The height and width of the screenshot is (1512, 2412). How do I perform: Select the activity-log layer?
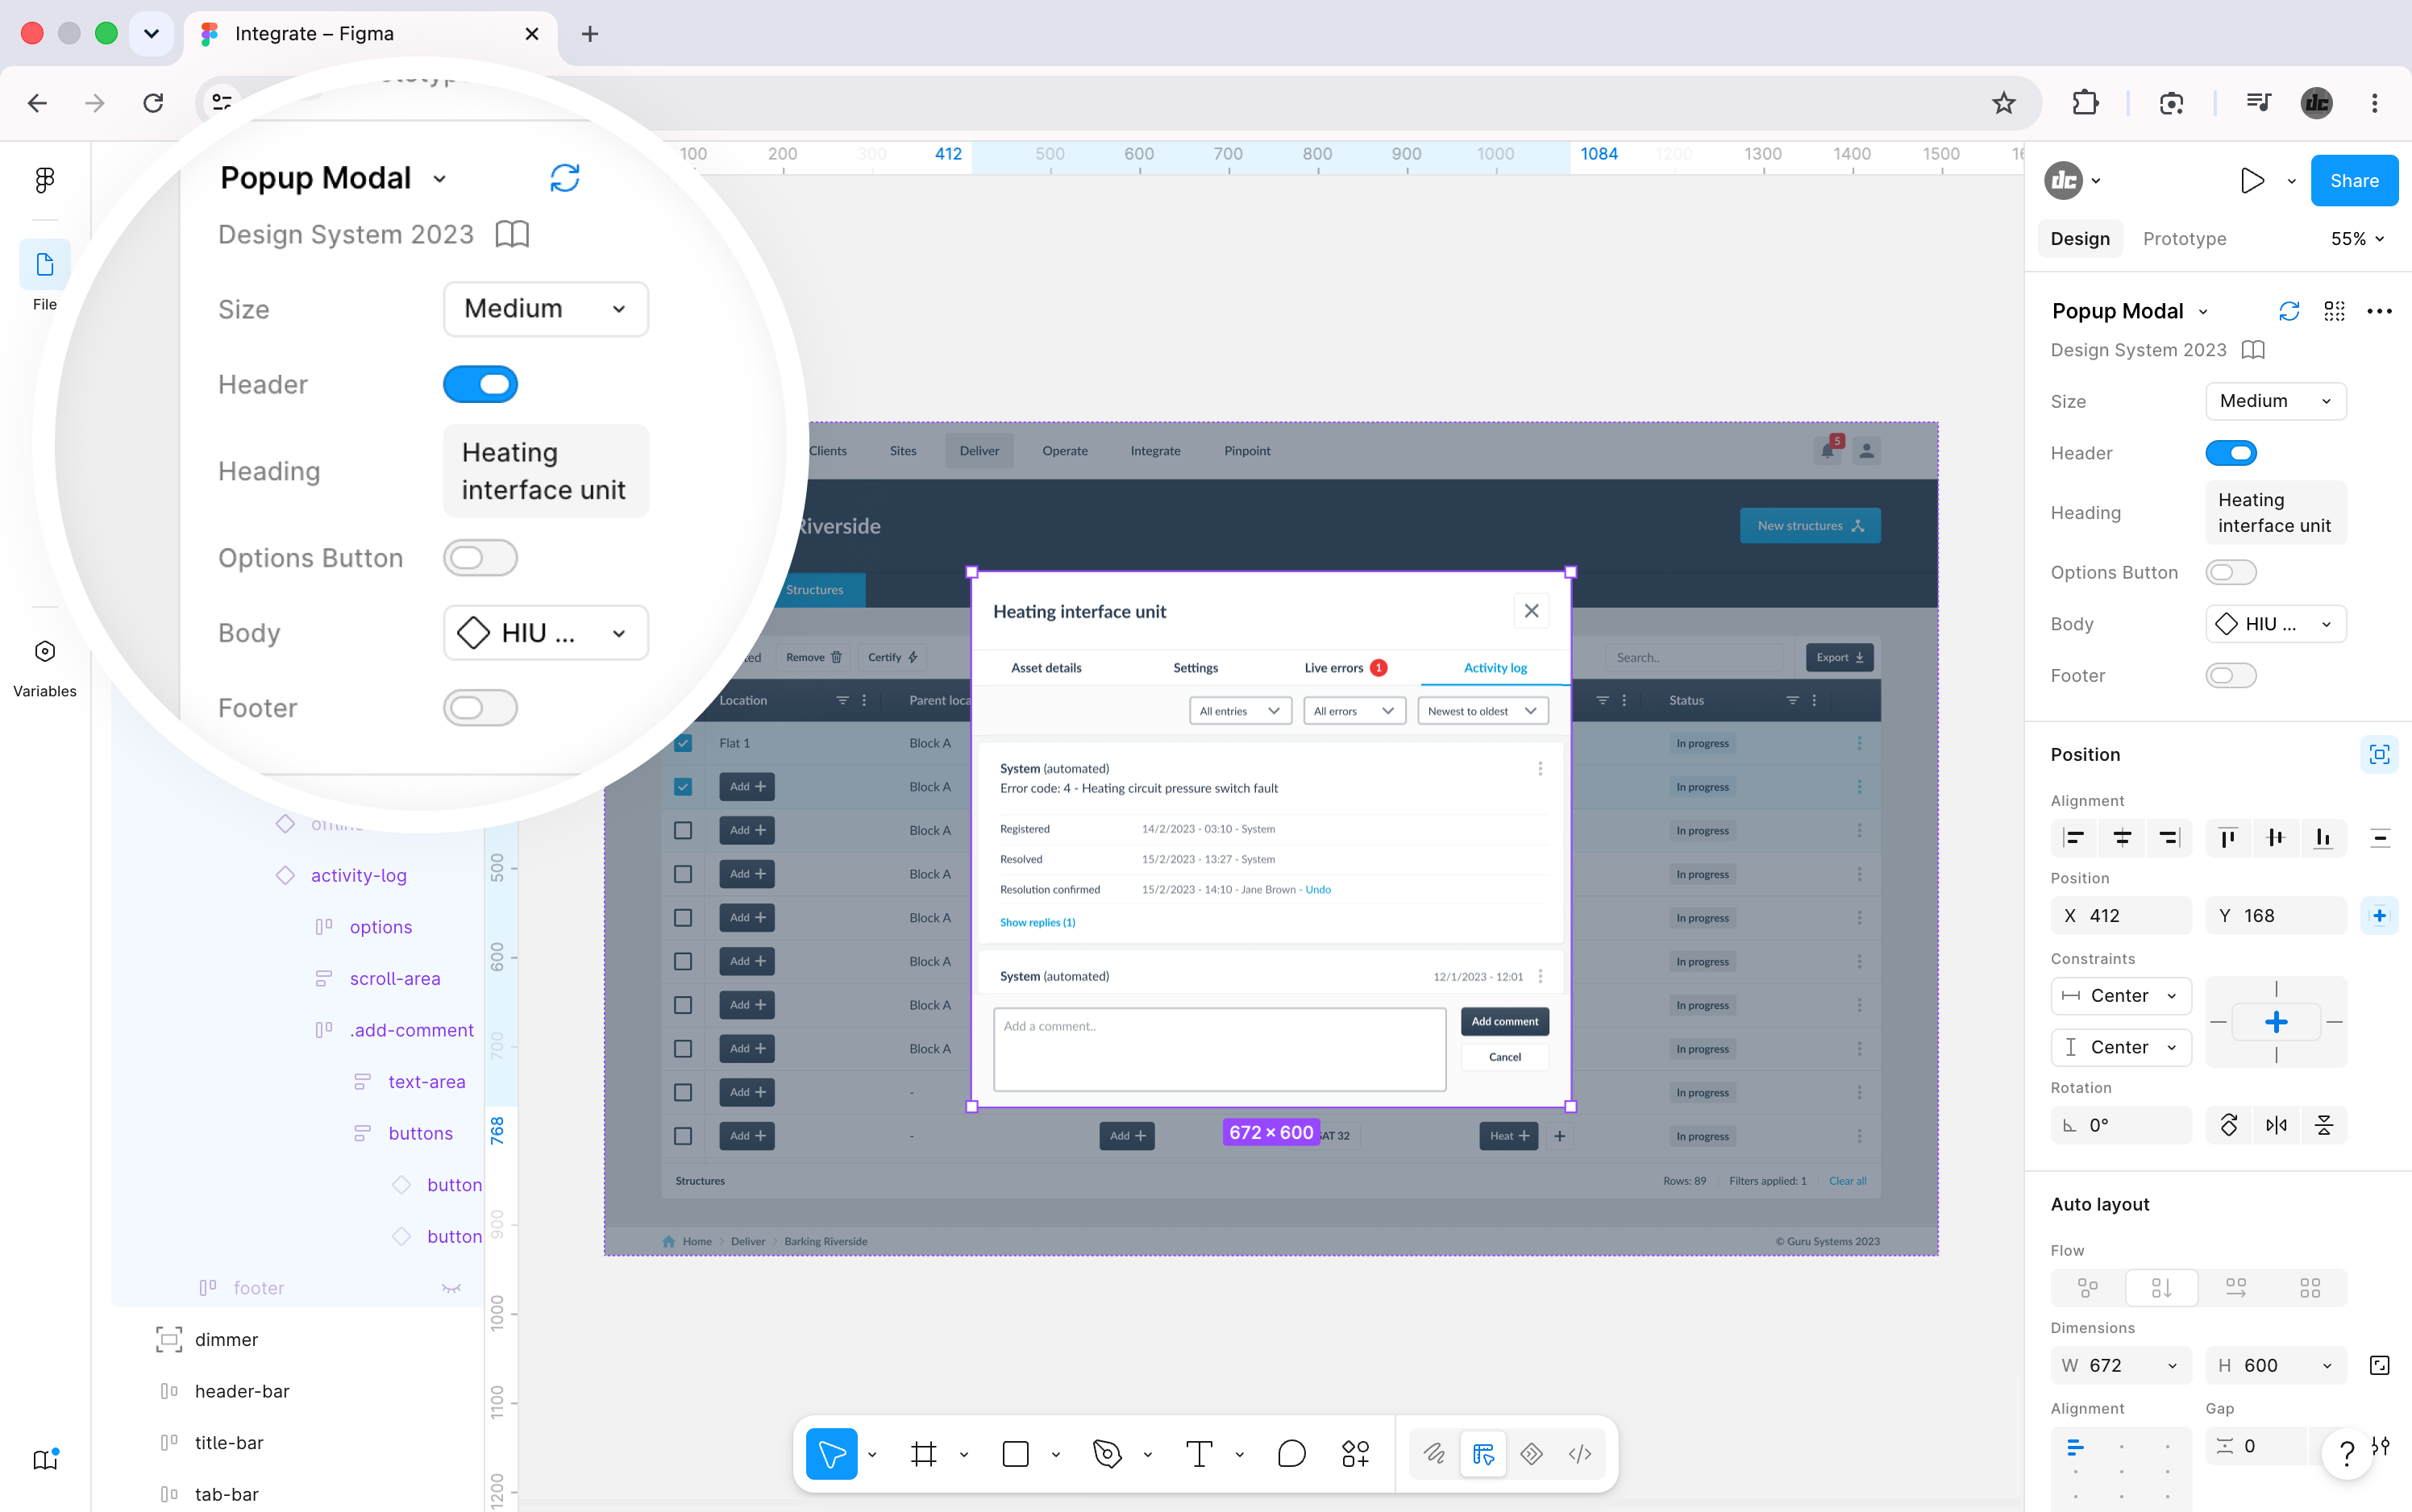click(x=358, y=875)
